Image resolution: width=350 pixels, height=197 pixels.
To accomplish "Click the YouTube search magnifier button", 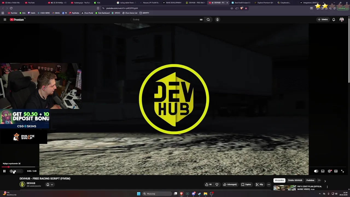I will click(x=208, y=19).
